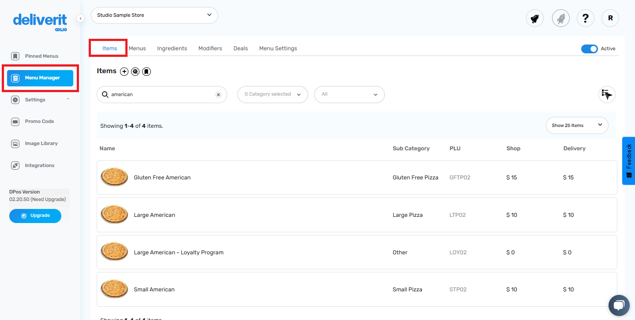Viewport: 635px width, 320px height.
Task: Click the Pinned Menus bookmark icon
Action: coord(15,56)
